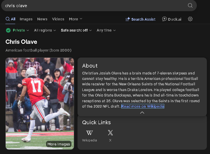Switch to the Images tab
This screenshot has width=210, height=154.
pyautogui.click(x=26, y=19)
